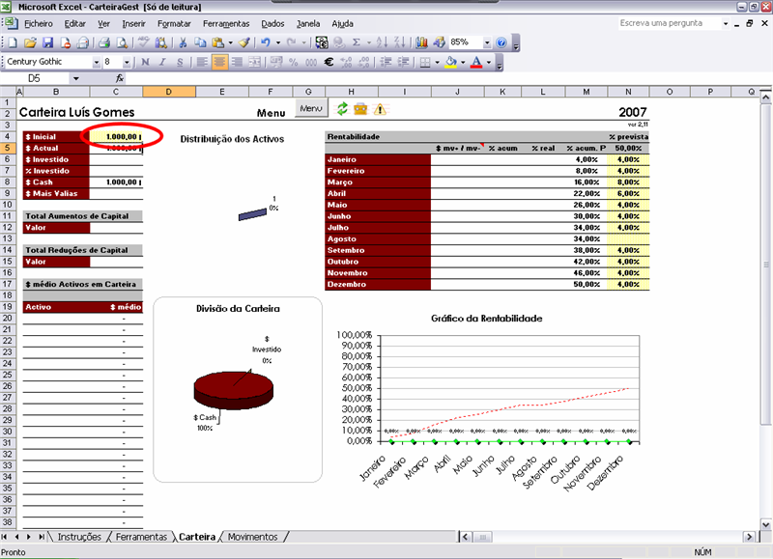Open the insert function (fx) dialog
This screenshot has width=773, height=559.
point(119,78)
